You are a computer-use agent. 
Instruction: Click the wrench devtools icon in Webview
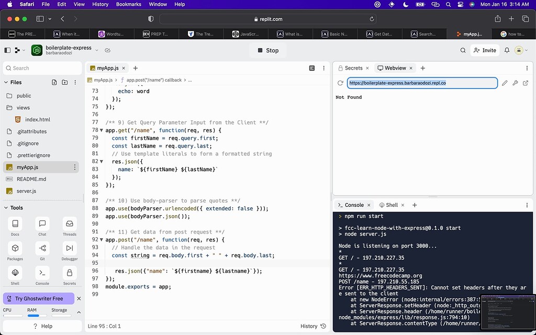515,83
